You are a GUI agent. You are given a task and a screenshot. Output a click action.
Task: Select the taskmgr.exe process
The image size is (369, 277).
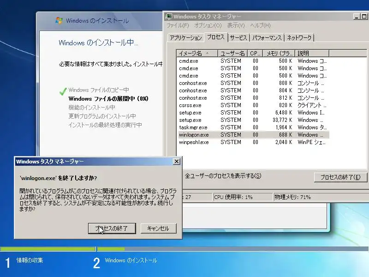tap(253, 127)
